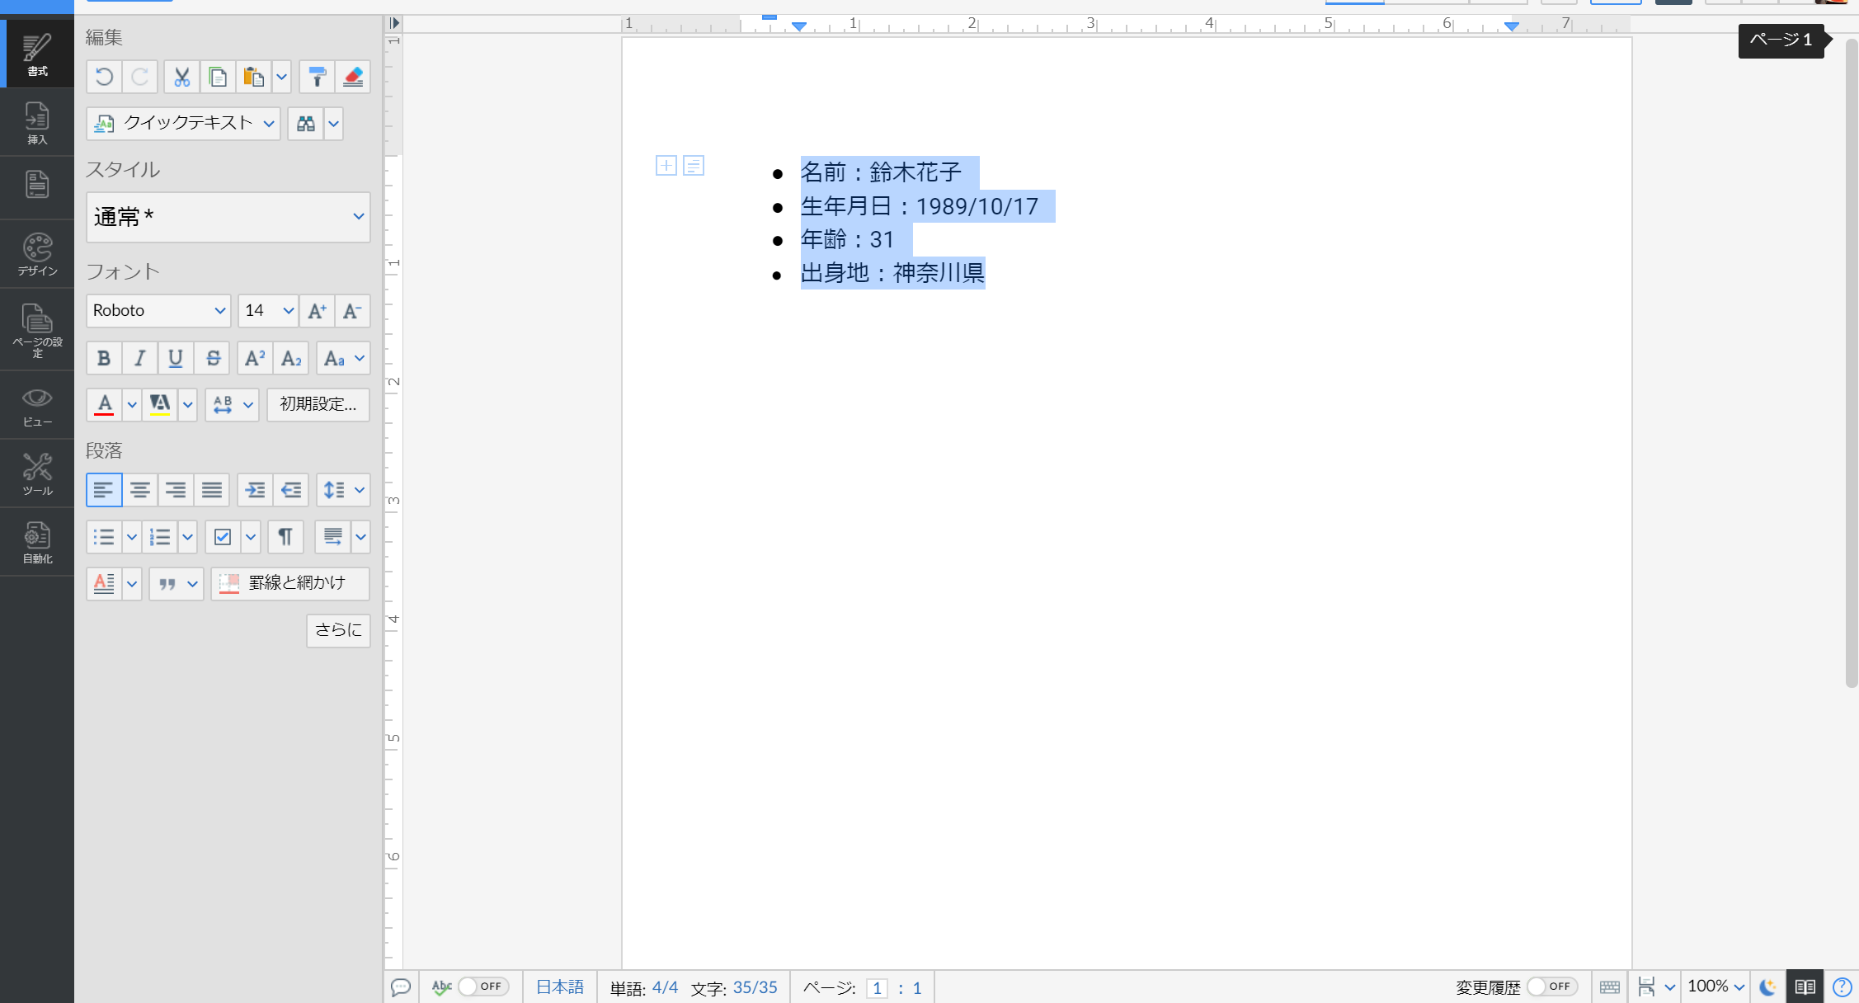Apply strikethrough formatting

pos(213,358)
